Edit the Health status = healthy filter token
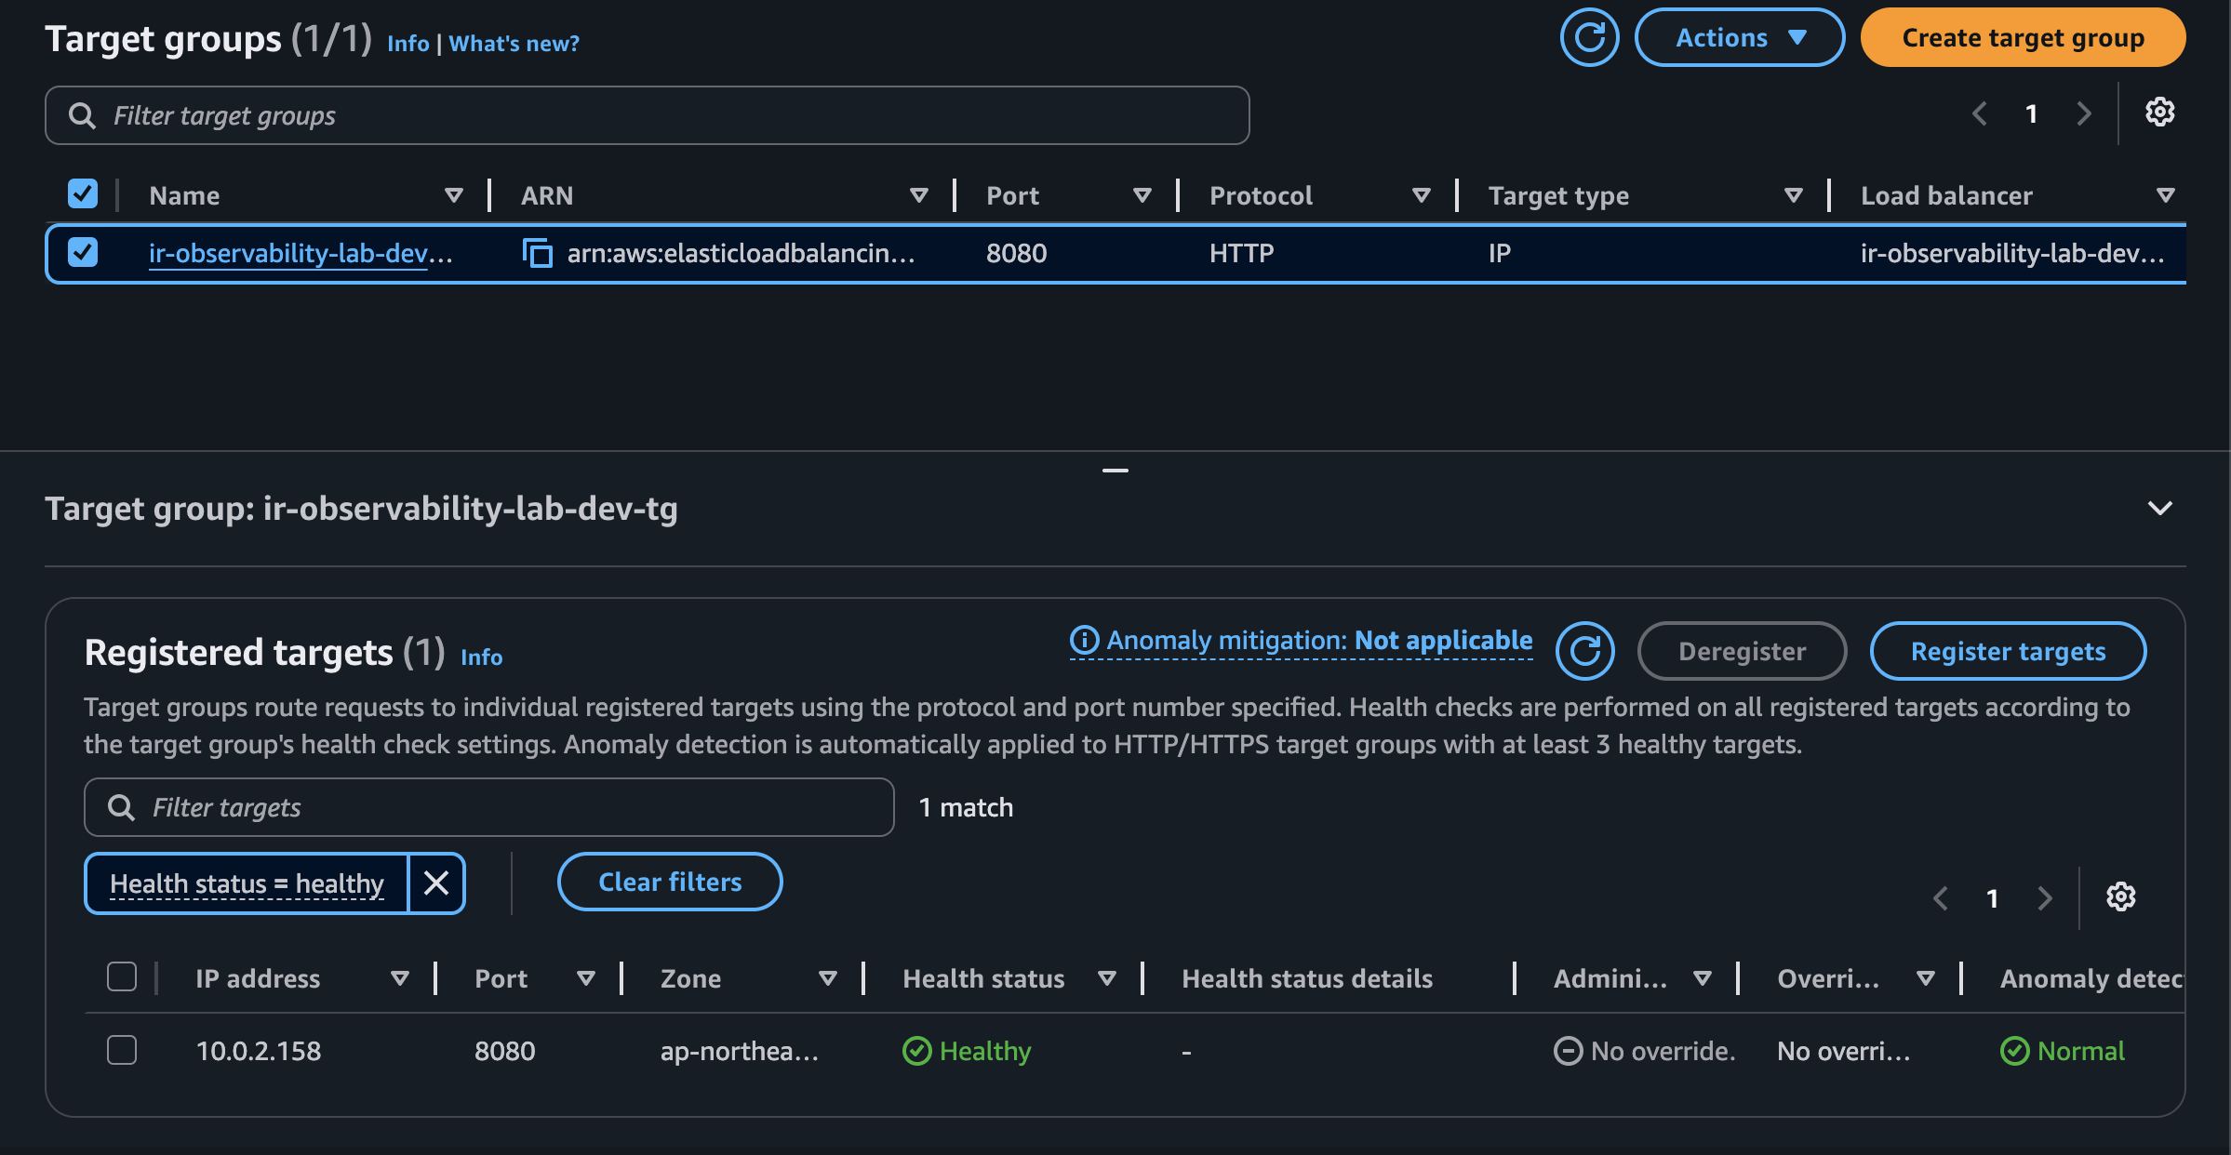This screenshot has height=1155, width=2231. [247, 883]
